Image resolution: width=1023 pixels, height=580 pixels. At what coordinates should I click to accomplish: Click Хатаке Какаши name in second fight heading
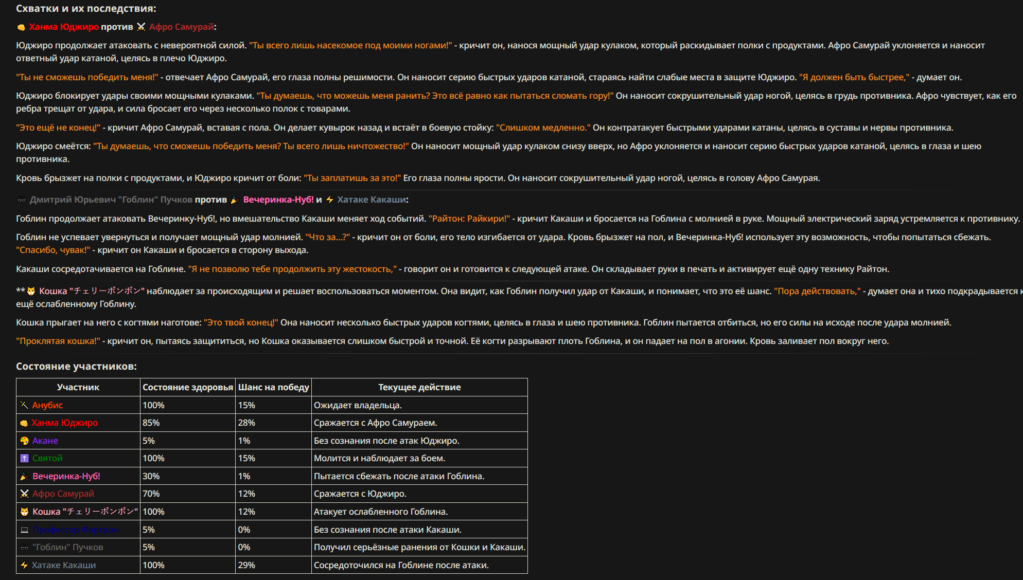[371, 200]
